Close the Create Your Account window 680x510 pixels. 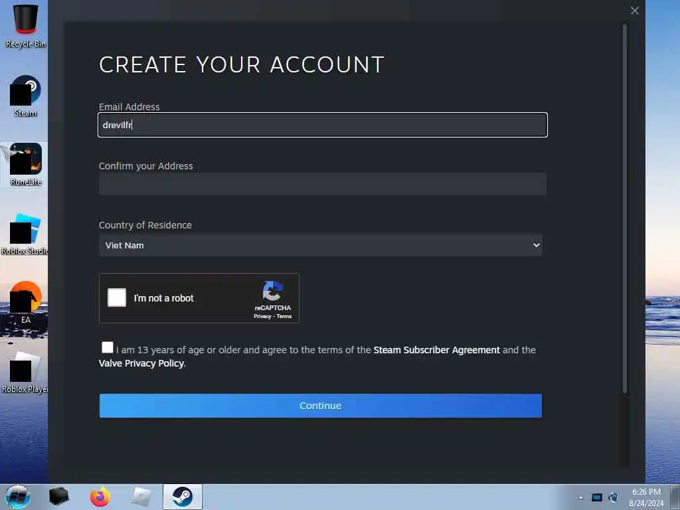pos(634,11)
